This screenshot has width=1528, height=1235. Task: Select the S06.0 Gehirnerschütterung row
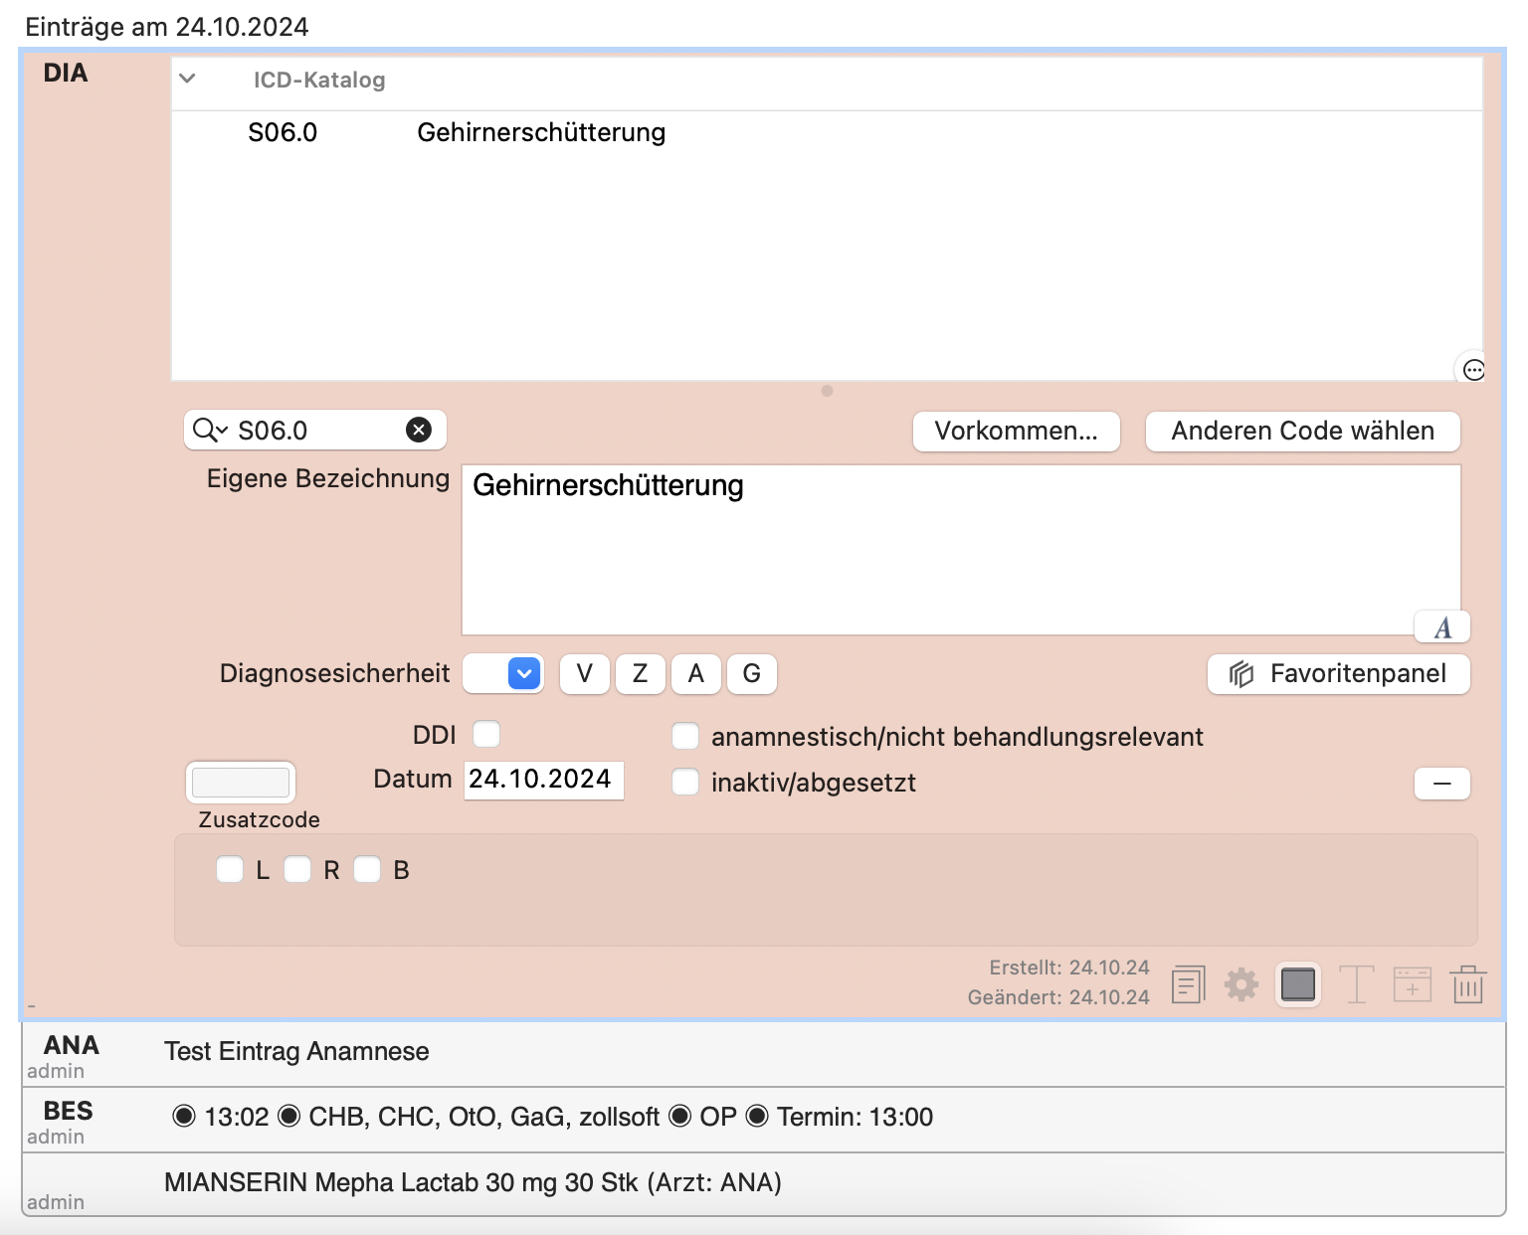point(828,132)
